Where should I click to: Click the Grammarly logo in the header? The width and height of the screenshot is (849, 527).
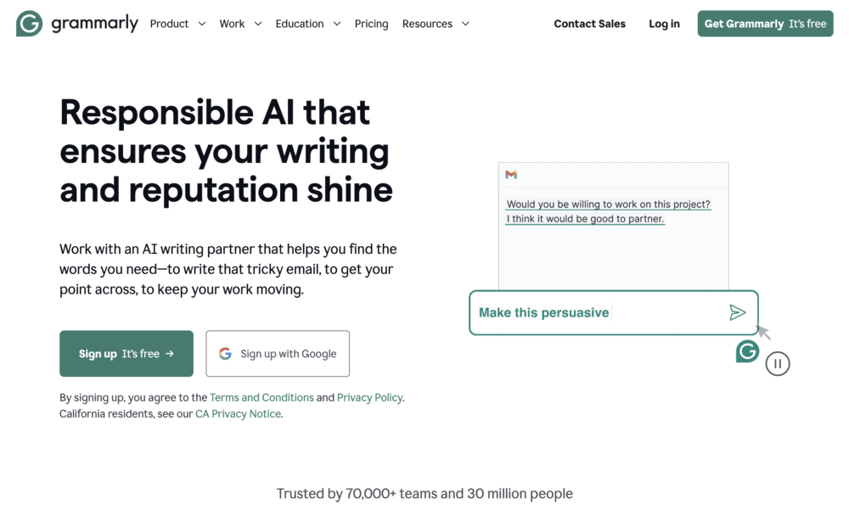coord(76,24)
